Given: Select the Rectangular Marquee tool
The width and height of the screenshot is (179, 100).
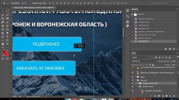Looking at the screenshot, I should click(x=7, y=11).
